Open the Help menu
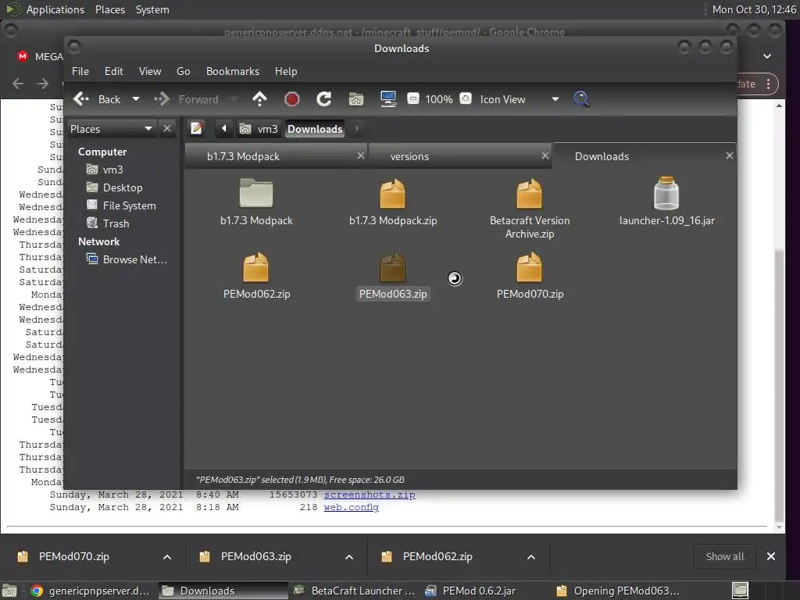The height and width of the screenshot is (600, 800). [286, 71]
